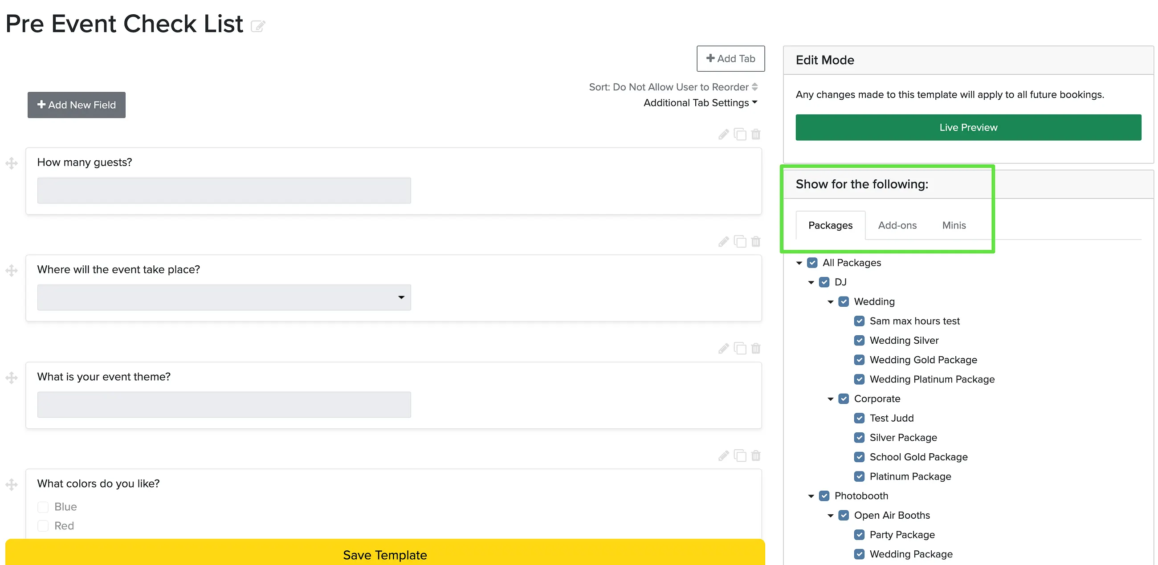Collapse the Wedding tree node
This screenshot has width=1158, height=565.
[831, 301]
